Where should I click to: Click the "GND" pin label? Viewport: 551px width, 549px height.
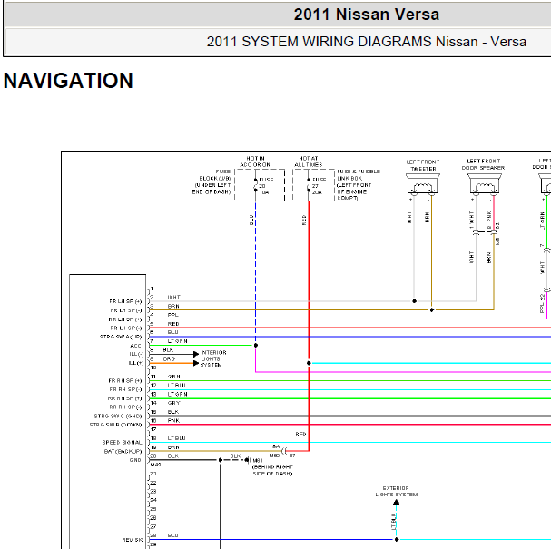135,460
